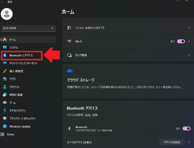The image size is (194, 148).
Task: Open the Wi-Fi row label
Action: 79,41
